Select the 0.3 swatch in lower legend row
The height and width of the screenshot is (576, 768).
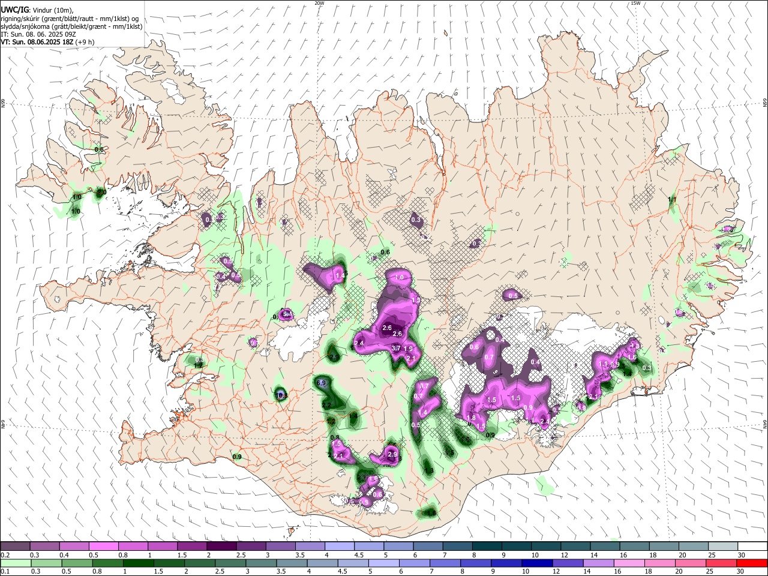(x=46, y=563)
